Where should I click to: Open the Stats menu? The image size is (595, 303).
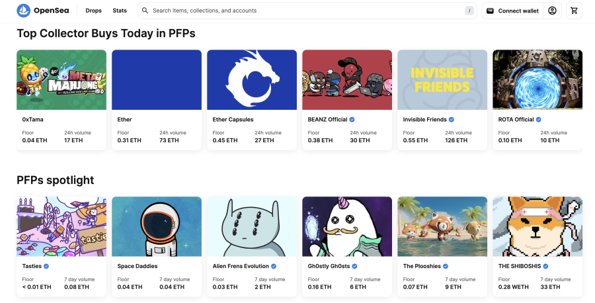120,11
